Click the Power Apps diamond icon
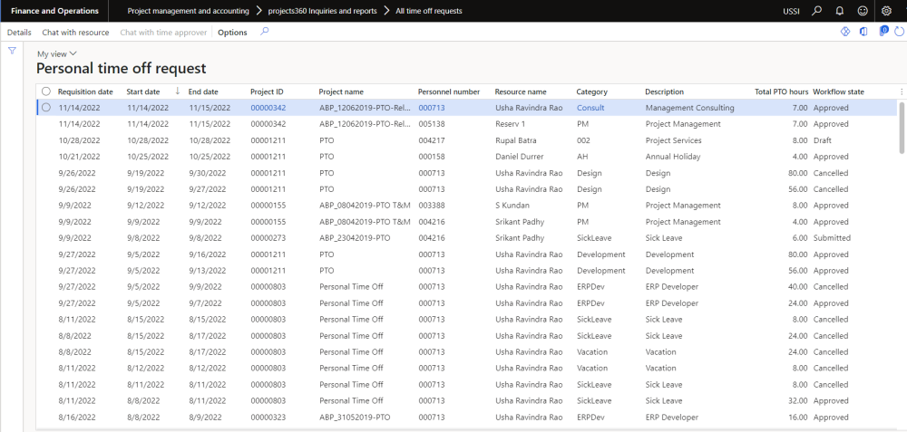Viewport: 907px width, 432px height. click(x=844, y=32)
